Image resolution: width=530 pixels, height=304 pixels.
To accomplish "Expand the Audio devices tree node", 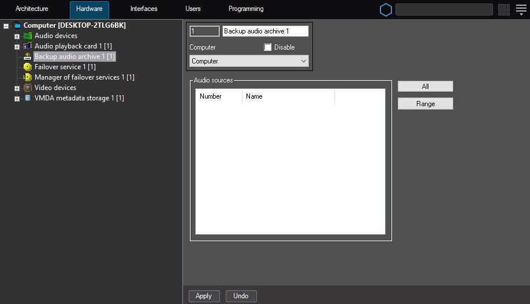I will pyautogui.click(x=17, y=36).
